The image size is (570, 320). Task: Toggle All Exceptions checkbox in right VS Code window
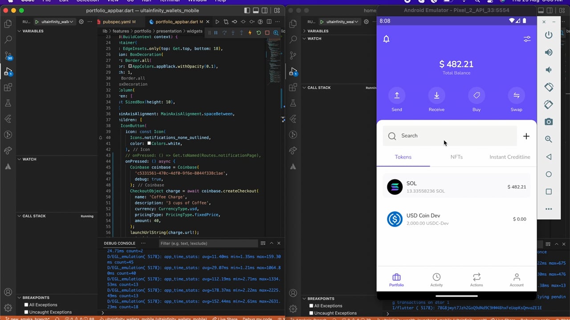(311, 306)
